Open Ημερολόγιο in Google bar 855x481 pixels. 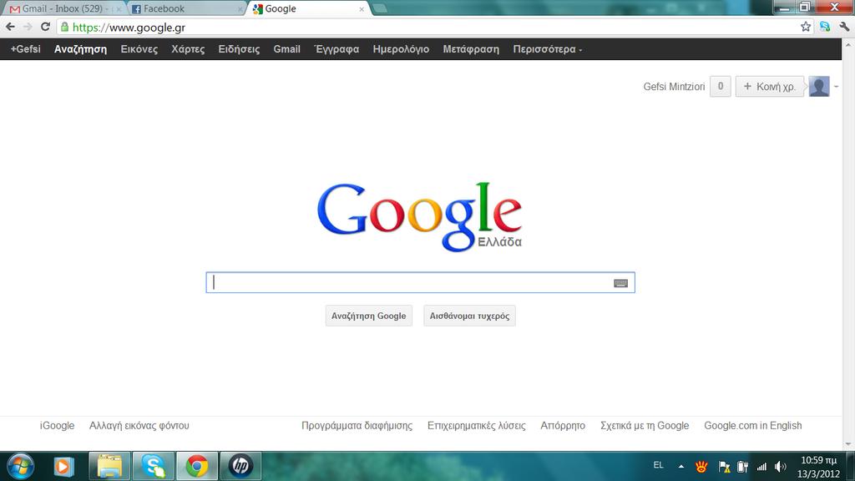pos(401,49)
